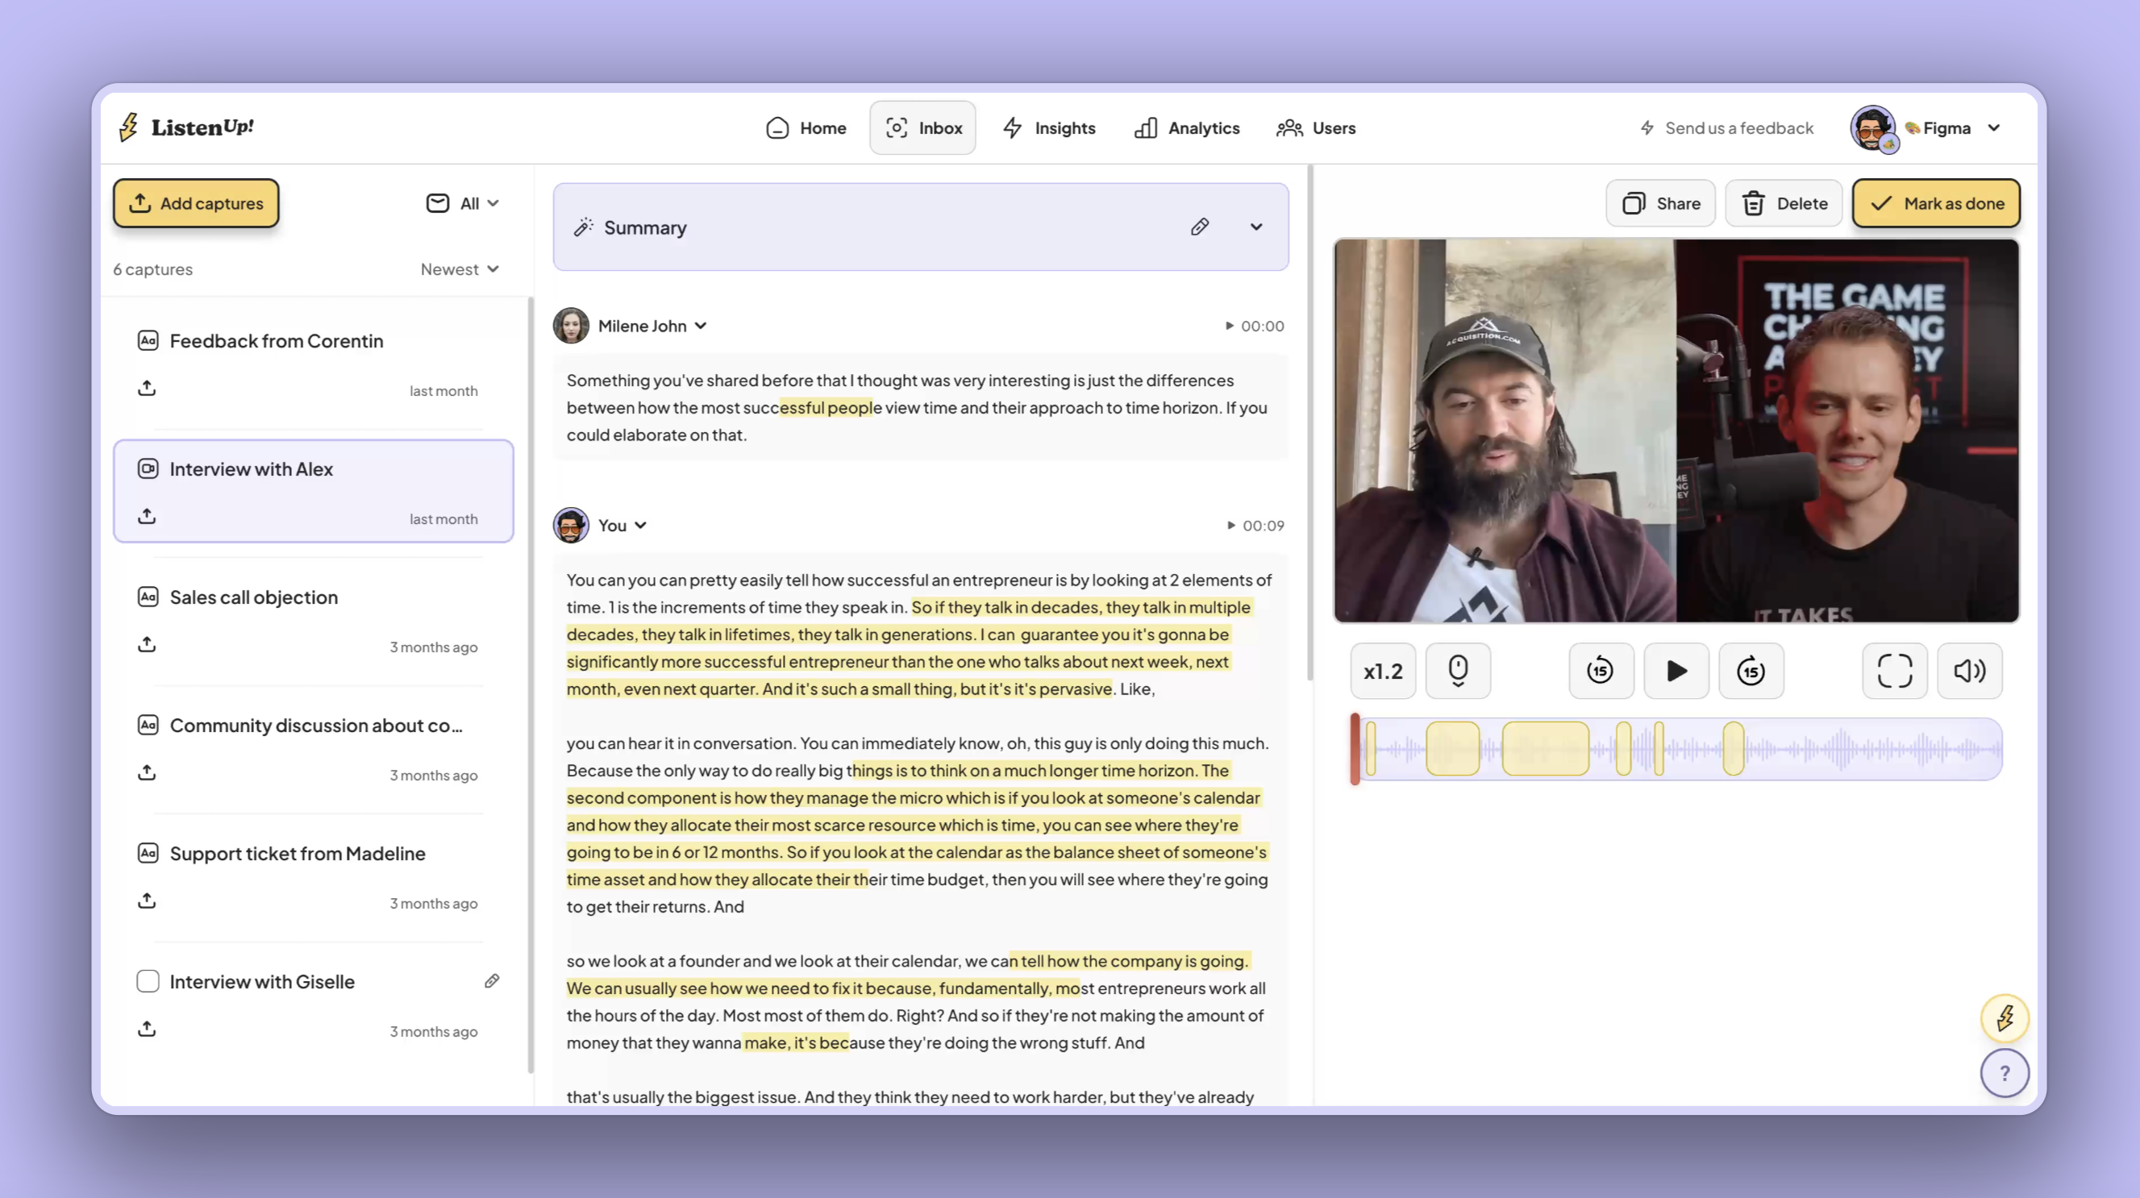Click the forward 15 seconds button
The width and height of the screenshot is (2140, 1198).
[1751, 671]
